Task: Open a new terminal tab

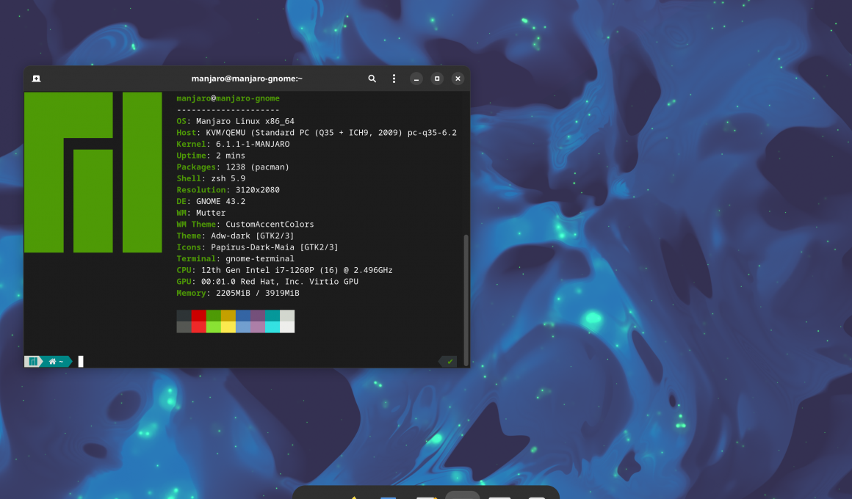Action: pos(37,79)
